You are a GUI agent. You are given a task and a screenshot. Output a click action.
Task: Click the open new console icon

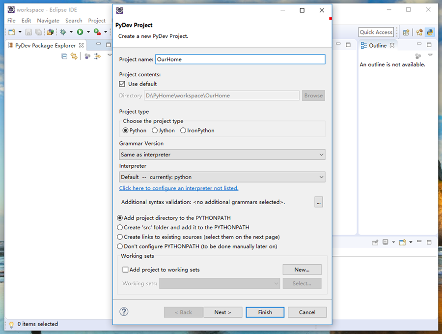403,242
